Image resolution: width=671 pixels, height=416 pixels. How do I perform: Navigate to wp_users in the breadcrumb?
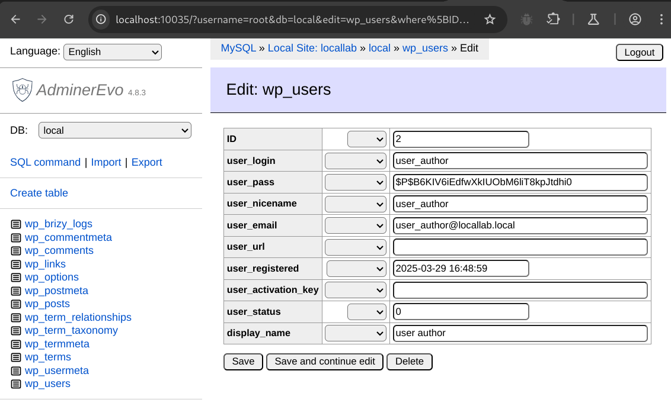click(x=425, y=48)
